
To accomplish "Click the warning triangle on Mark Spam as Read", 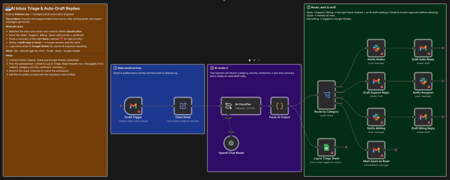I will (382, 155).
